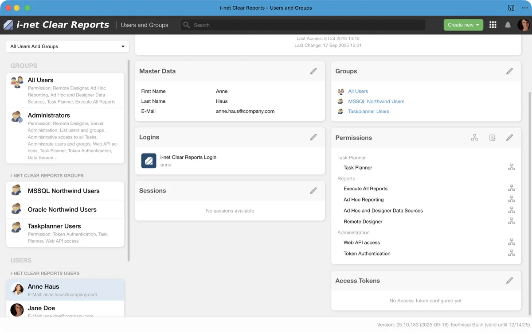Click into the Search field
Screen dimensions: 532x332
306,25
